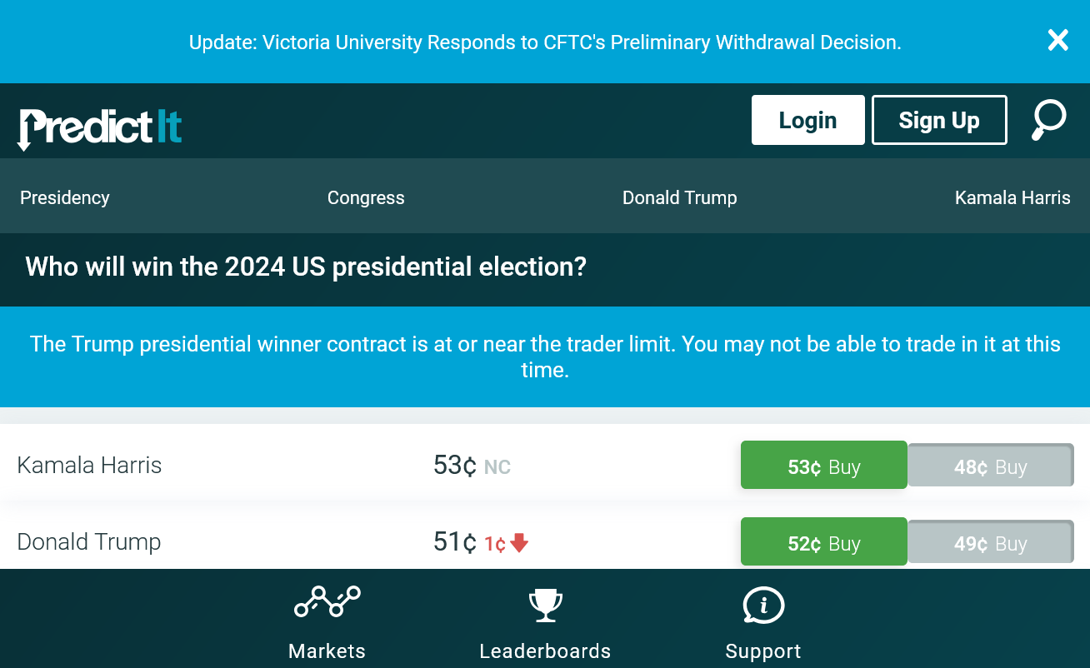Buy Kamala Harris No at 48¢
Image resolution: width=1090 pixels, height=668 pixels.
(990, 466)
